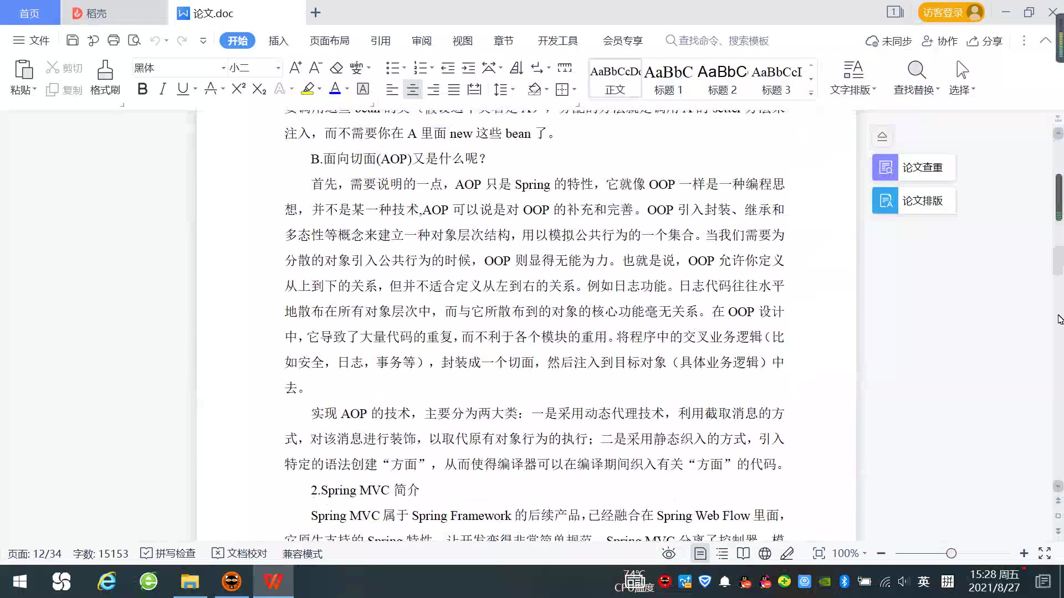This screenshot has width=1064, height=598.
Task: Switch to the 页面布局 tab
Action: (x=329, y=40)
